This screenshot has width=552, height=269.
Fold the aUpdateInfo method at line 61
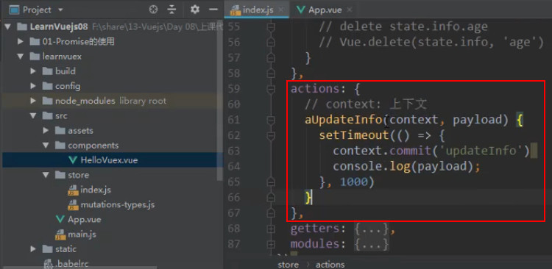tap(271, 120)
